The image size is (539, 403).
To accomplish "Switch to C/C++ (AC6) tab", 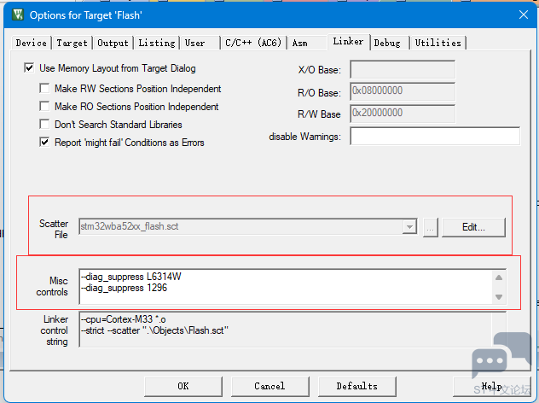I will (253, 43).
